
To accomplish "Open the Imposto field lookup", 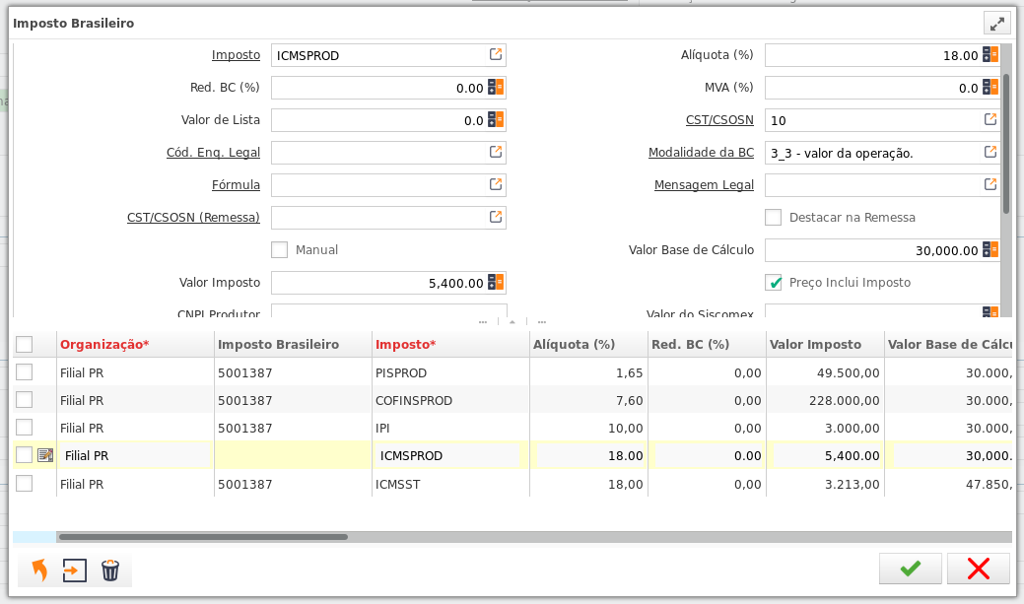I will point(496,55).
